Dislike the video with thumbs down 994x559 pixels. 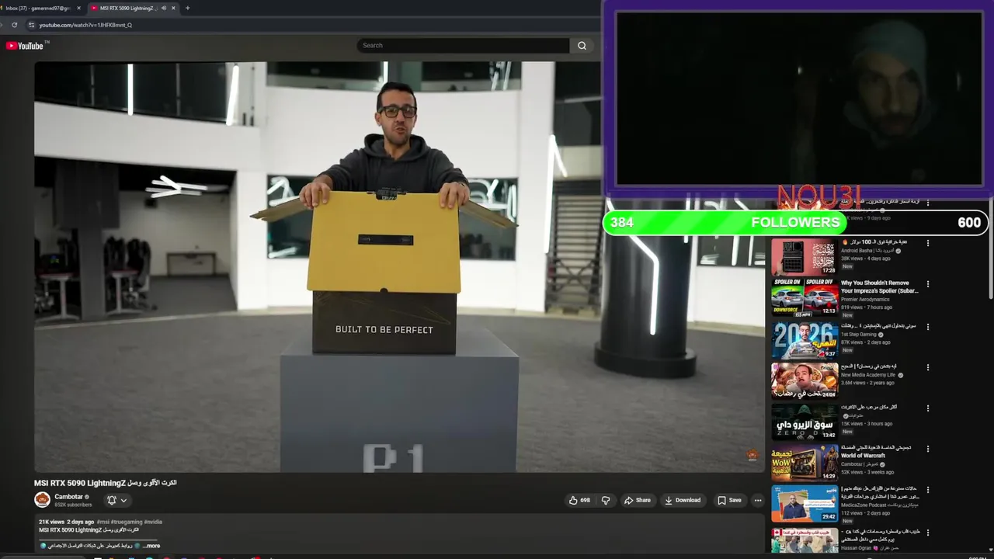coord(606,500)
